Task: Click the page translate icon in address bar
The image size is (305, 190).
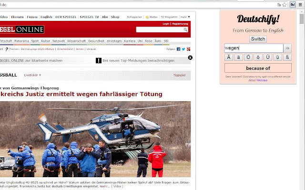Action: tap(279, 5)
